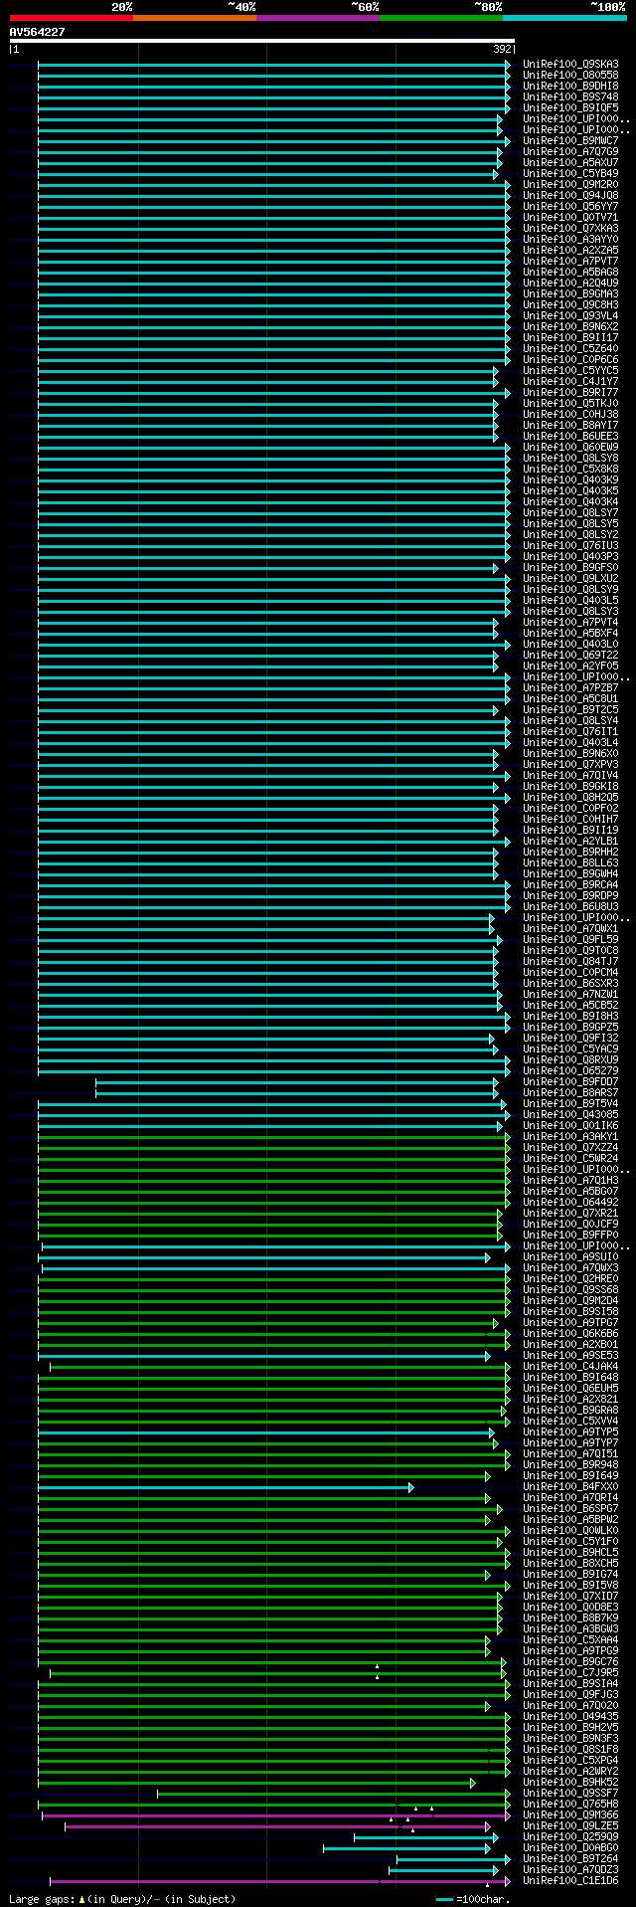The image size is (636, 1907).
Task: Click the green ~80% identity legend segment
Action: (441, 18)
